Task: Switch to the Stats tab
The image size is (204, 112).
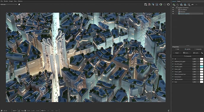Action: 179,1
